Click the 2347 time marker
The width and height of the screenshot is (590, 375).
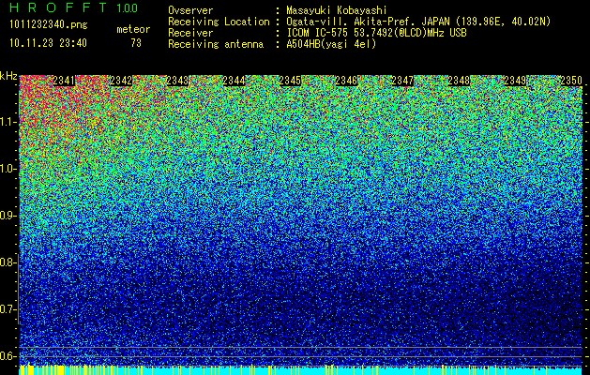tap(402, 81)
